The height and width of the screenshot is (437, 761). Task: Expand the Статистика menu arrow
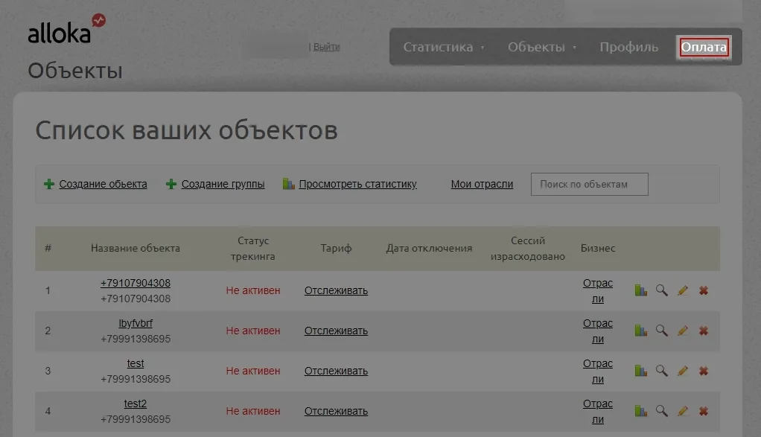(x=483, y=48)
